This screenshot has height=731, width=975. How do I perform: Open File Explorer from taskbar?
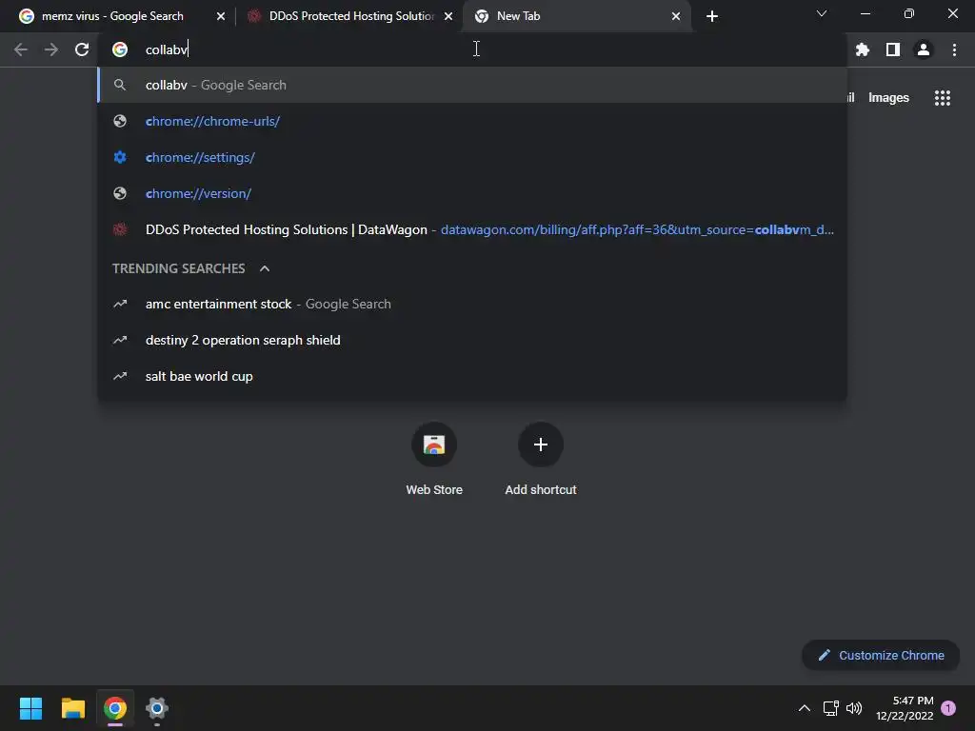click(72, 708)
